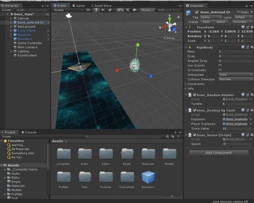The image size is (254, 203).
Task: Toggle the Use Gravity checkbox
Action: pyautogui.click(x=220, y=66)
